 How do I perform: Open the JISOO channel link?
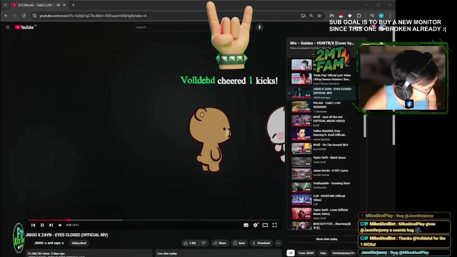pyautogui.click(x=39, y=243)
